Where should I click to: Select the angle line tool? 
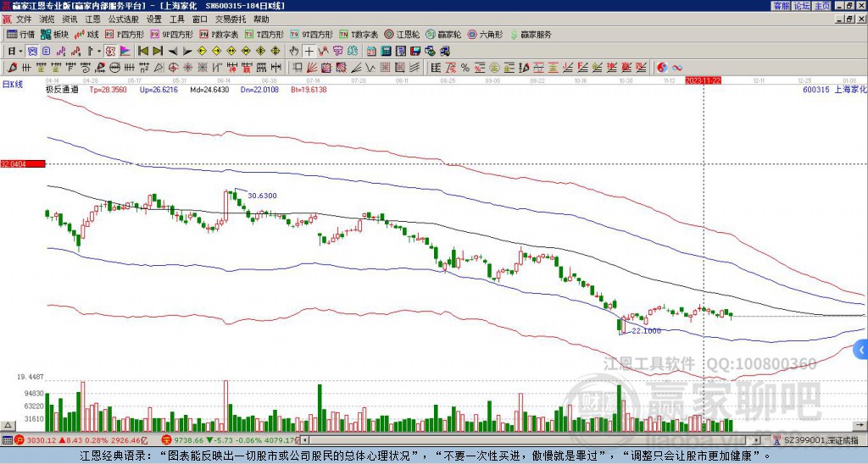[x=355, y=68]
